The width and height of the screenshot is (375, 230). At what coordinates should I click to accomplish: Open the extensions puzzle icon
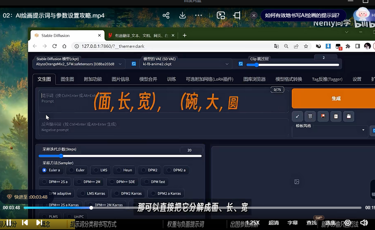pyautogui.click(x=348, y=46)
